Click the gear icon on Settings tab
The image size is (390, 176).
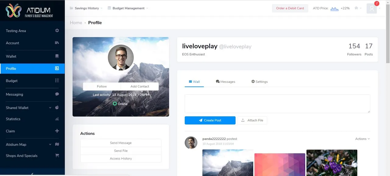pyautogui.click(x=253, y=81)
